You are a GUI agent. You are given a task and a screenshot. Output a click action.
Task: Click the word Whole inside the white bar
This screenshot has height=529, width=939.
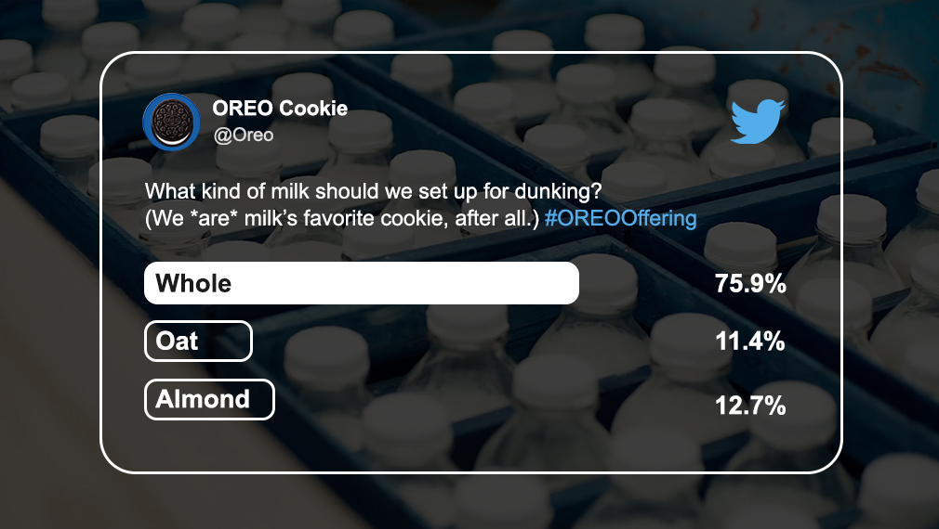(193, 283)
